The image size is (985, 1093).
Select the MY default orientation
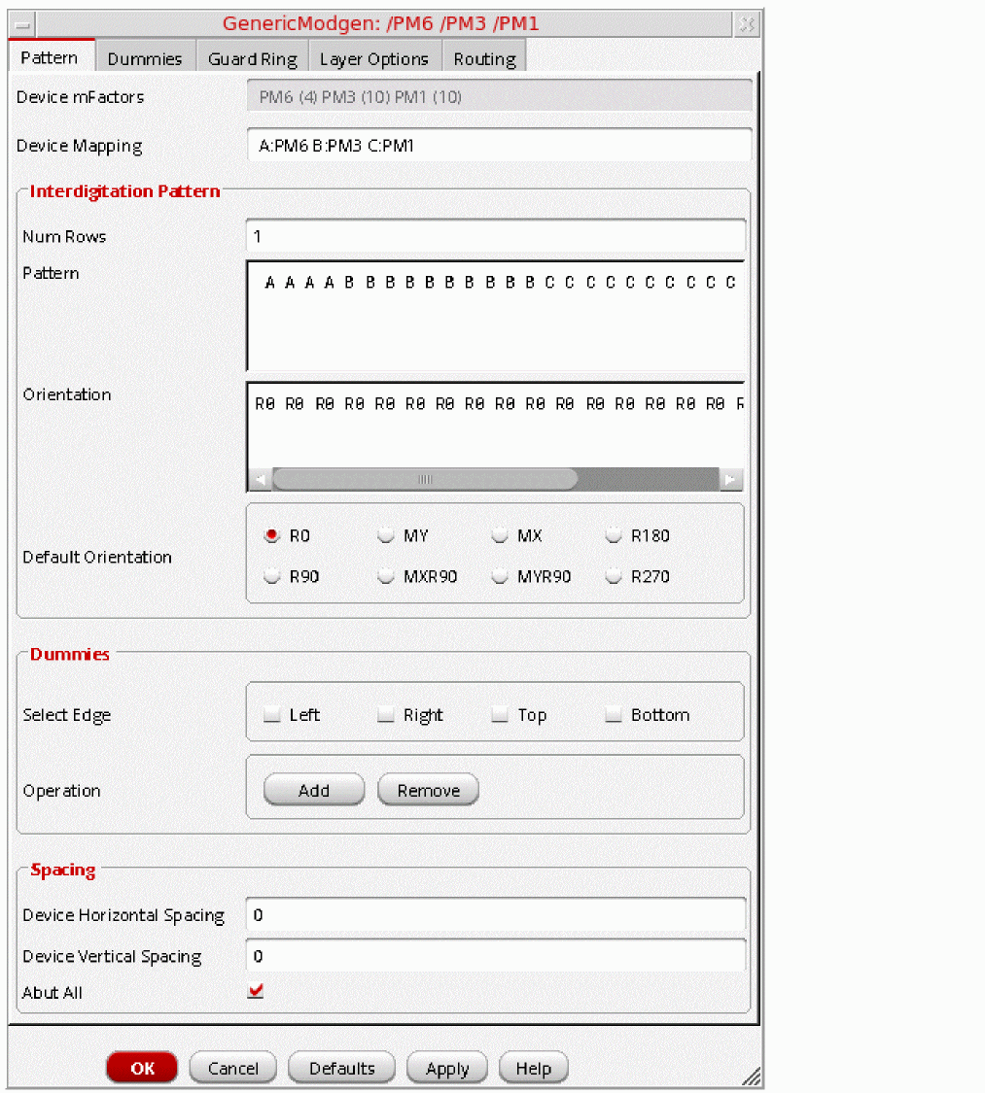pyautogui.click(x=385, y=535)
